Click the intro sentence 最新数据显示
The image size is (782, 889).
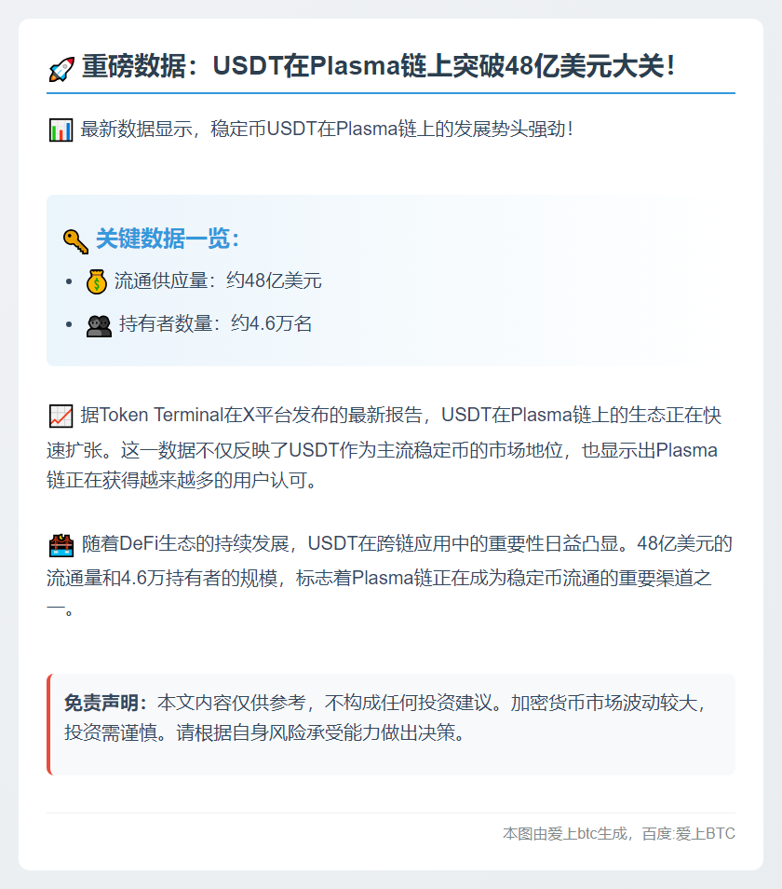click(x=327, y=130)
